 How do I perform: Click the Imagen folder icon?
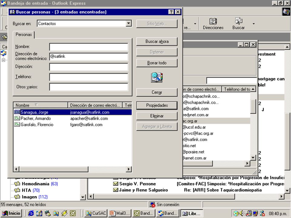click(17, 197)
